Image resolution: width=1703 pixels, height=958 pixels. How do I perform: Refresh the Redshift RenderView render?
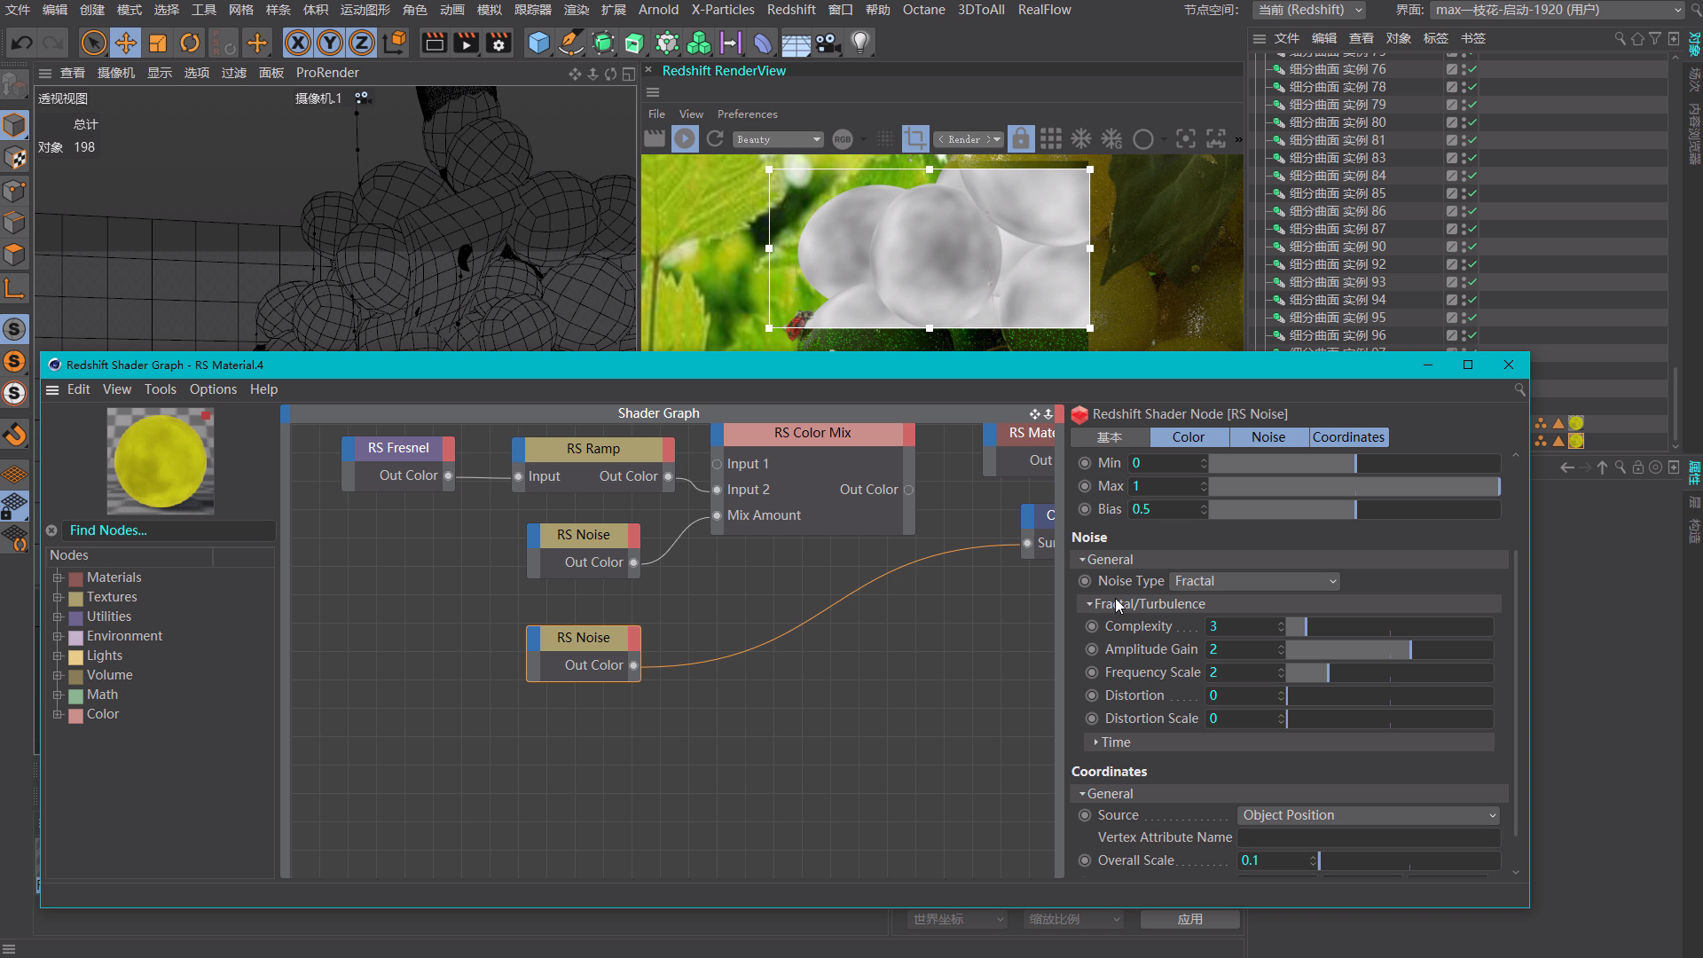coord(715,139)
